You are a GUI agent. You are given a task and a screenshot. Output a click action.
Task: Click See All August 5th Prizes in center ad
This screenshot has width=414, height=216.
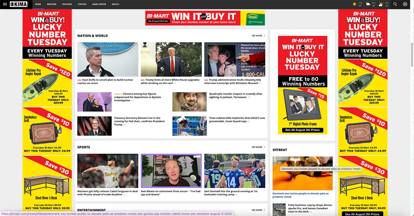[x=303, y=130]
